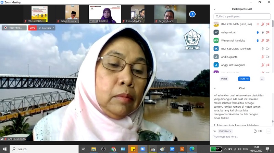Open Zoom app in the taskbar
This screenshot has width=274, height=153.
click(143, 149)
